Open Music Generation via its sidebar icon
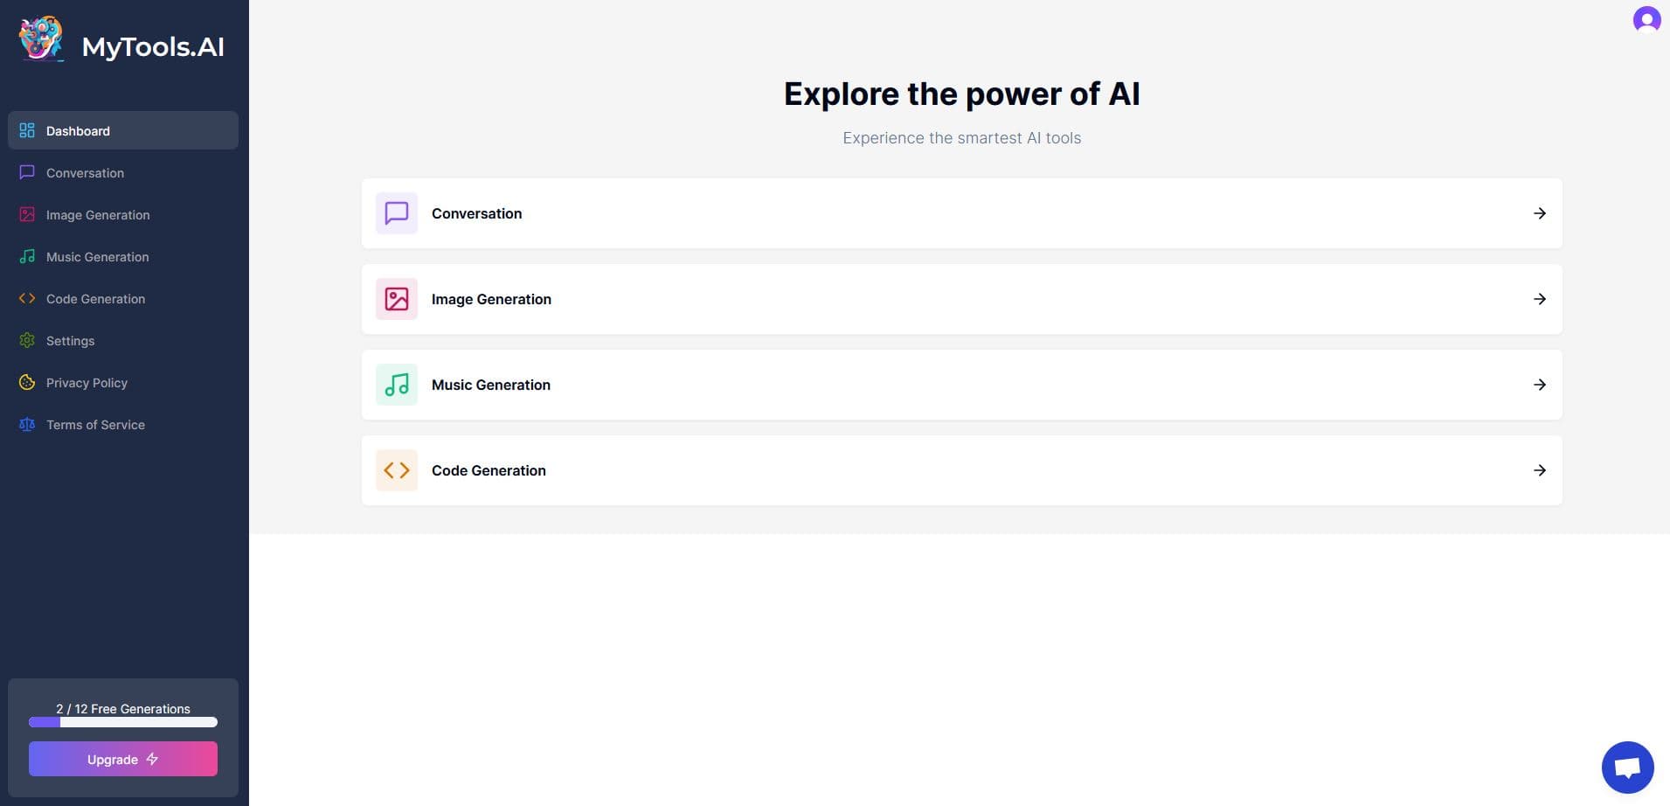Image resolution: width=1670 pixels, height=806 pixels. [x=26, y=256]
